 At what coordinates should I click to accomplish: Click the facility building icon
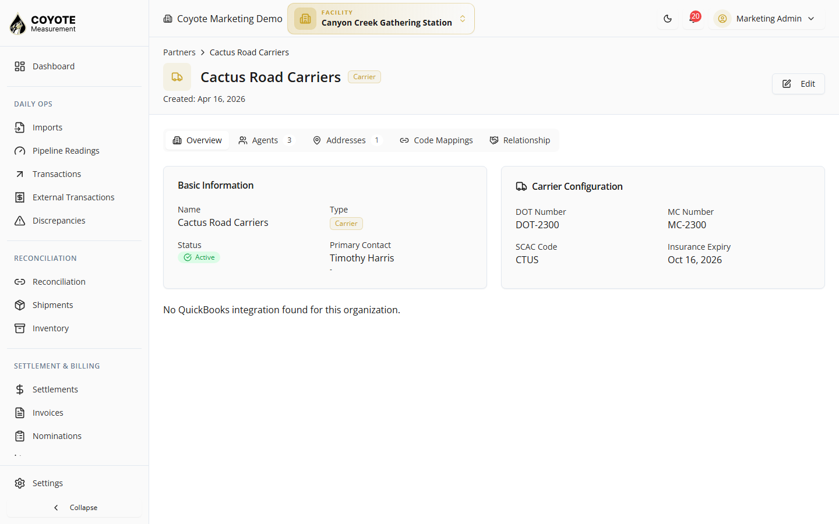point(305,19)
